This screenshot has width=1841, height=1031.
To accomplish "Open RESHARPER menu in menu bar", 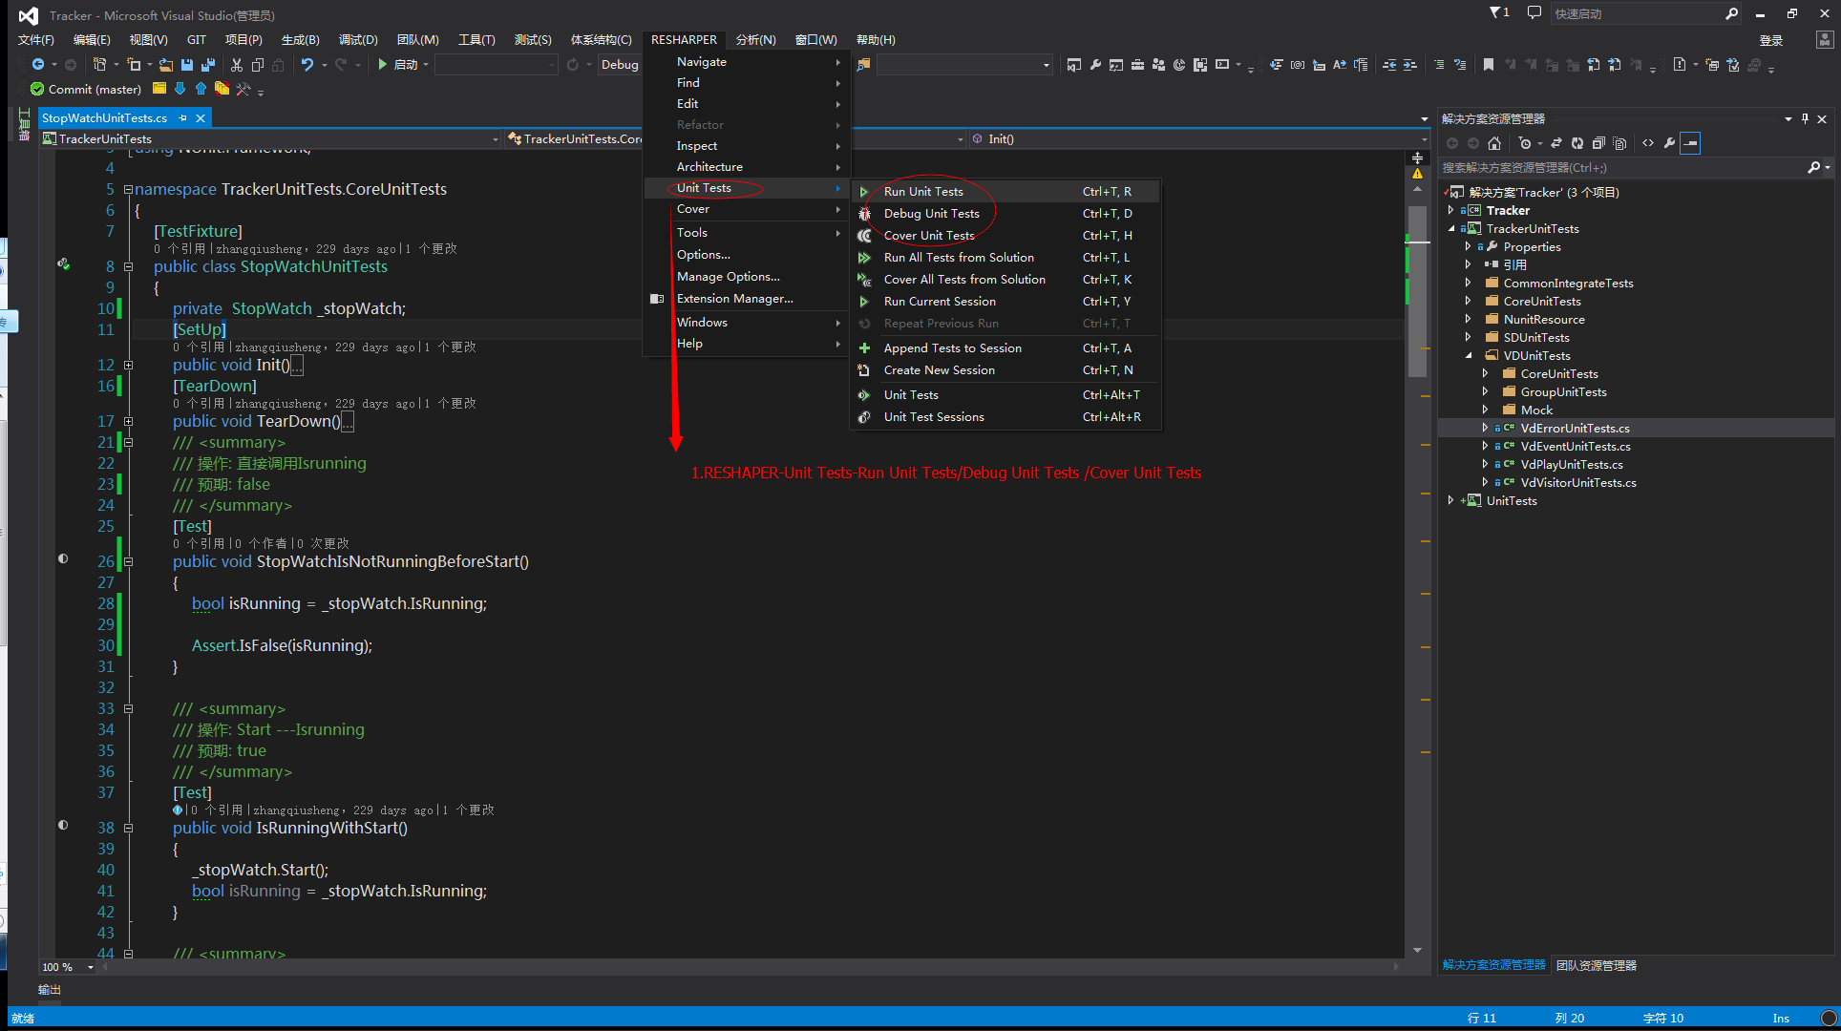I will click(x=684, y=39).
